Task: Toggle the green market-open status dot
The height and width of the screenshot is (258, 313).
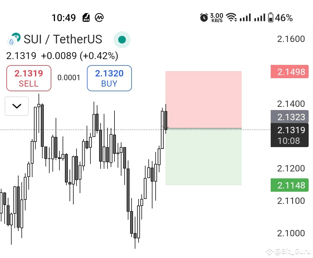Action: [x=122, y=39]
